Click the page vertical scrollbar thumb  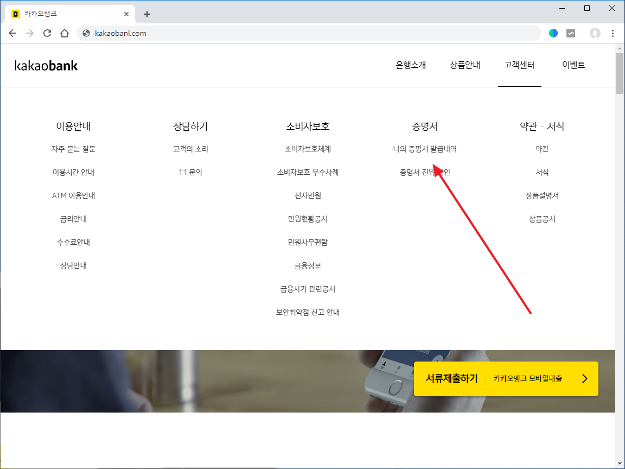click(x=620, y=73)
